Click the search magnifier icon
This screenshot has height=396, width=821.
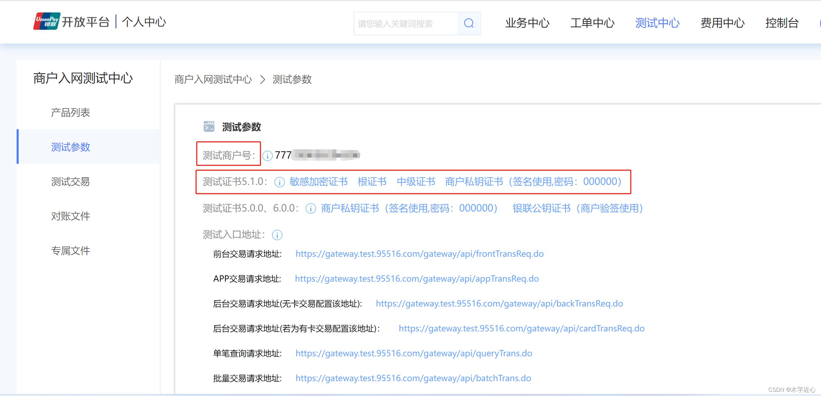pos(469,23)
